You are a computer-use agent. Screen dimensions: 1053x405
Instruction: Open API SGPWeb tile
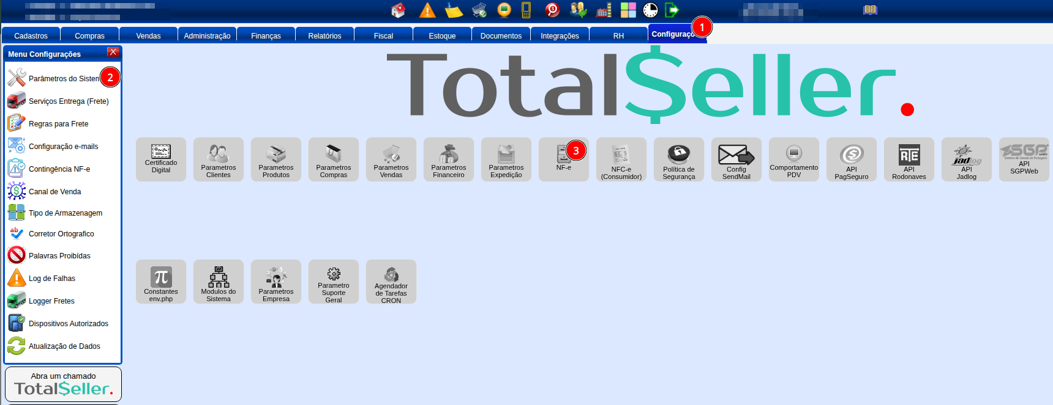point(1024,159)
